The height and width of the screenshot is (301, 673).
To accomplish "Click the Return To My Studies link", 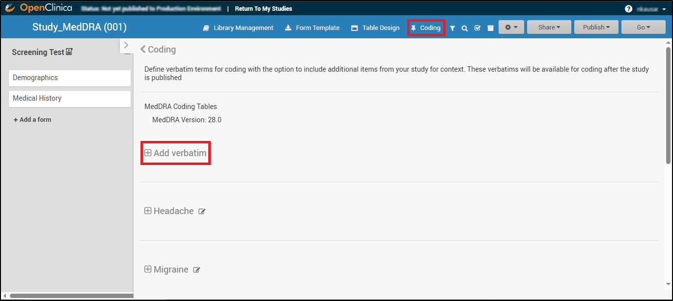I will (x=263, y=9).
